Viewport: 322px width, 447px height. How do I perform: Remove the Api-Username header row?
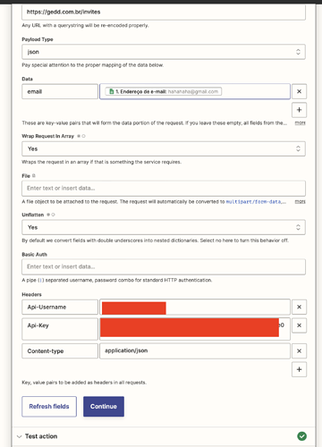pos(299,307)
